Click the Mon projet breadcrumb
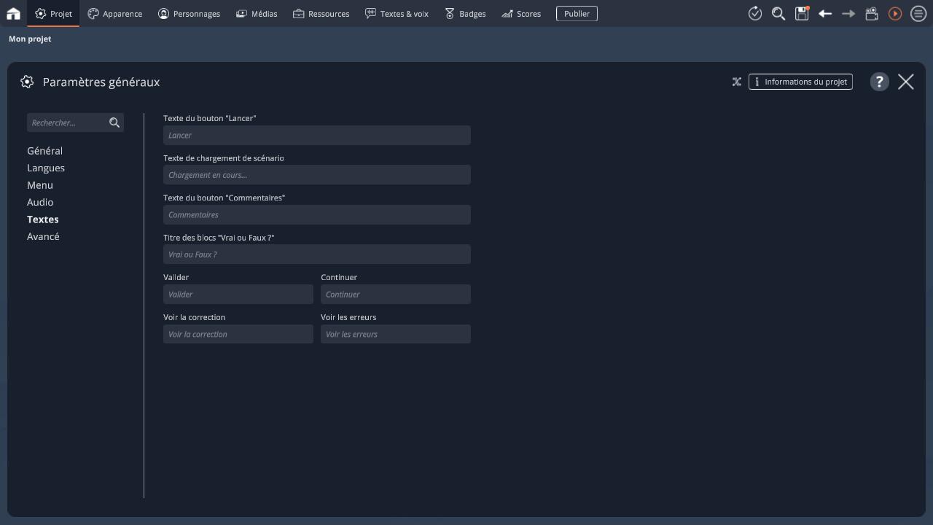 pyautogui.click(x=30, y=39)
